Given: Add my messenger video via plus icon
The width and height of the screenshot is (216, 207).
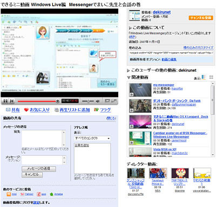Looking at the screenshot, I should click(x=132, y=95).
